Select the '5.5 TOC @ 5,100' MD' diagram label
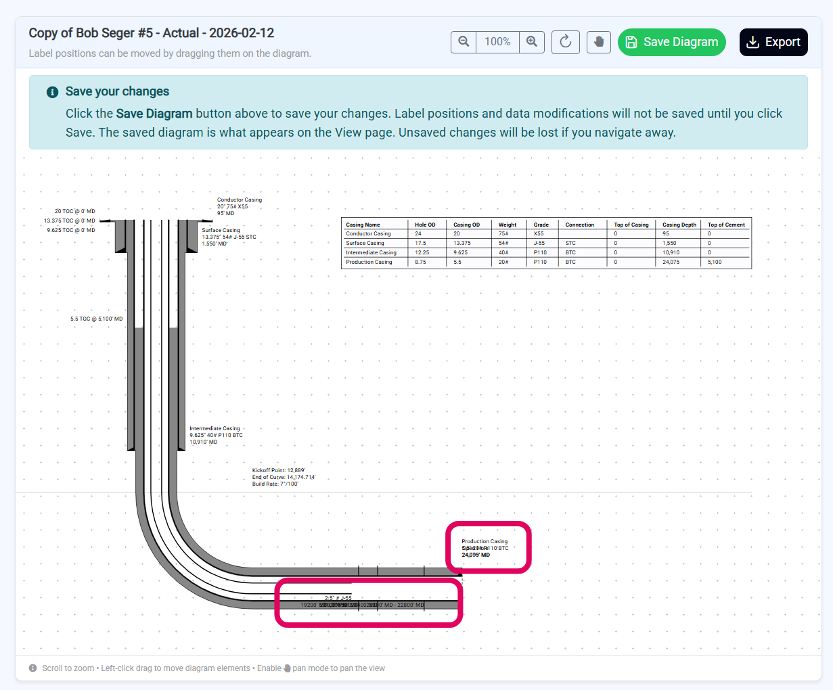This screenshot has height=690, width=833. click(x=97, y=319)
